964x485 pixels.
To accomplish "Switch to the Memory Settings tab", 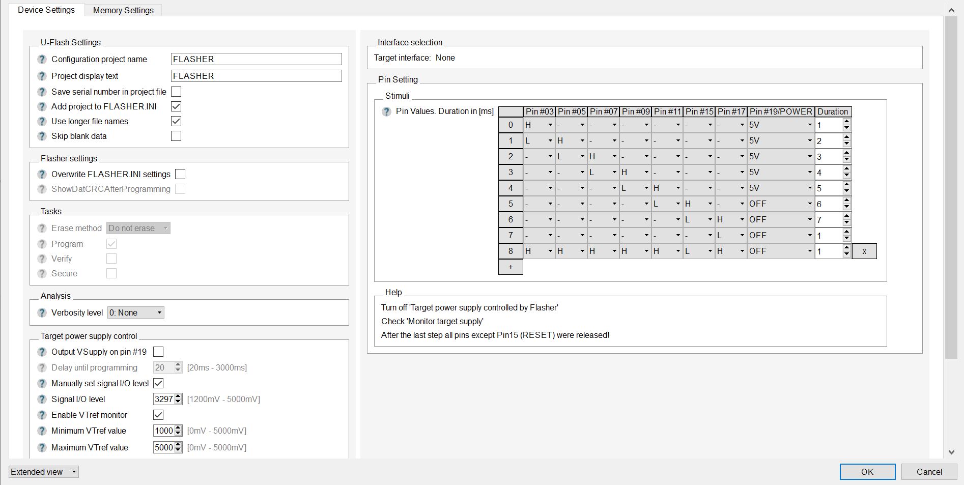I will 123,10.
